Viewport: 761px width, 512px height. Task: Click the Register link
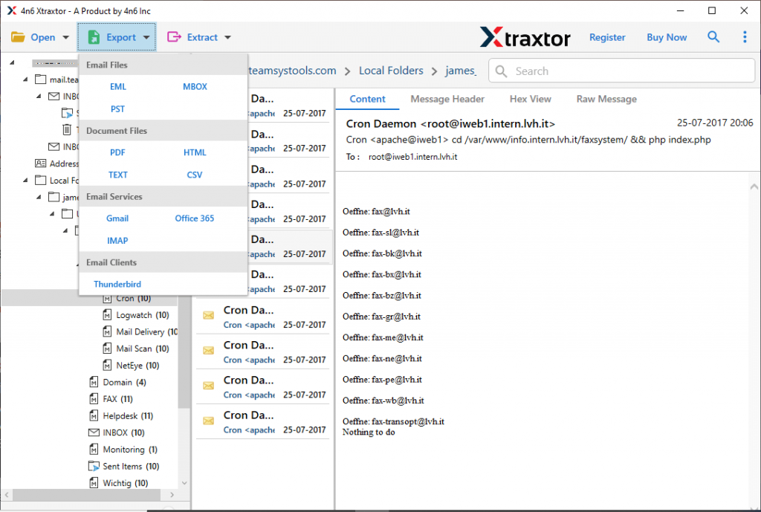point(607,36)
